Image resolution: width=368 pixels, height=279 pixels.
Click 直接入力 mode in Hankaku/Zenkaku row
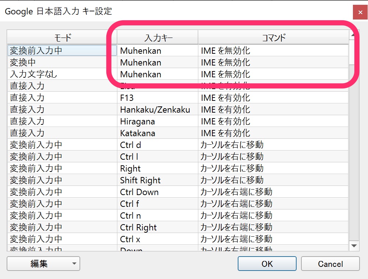click(x=62, y=109)
